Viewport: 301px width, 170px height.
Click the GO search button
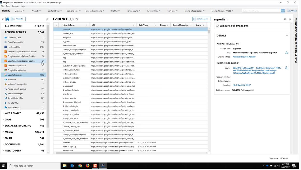(283, 11)
